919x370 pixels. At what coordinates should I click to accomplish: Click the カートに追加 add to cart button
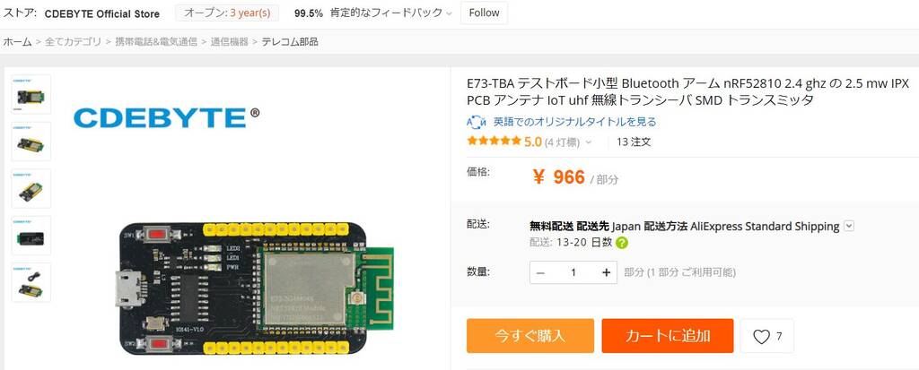point(668,335)
